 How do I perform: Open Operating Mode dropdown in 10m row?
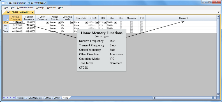72,22
